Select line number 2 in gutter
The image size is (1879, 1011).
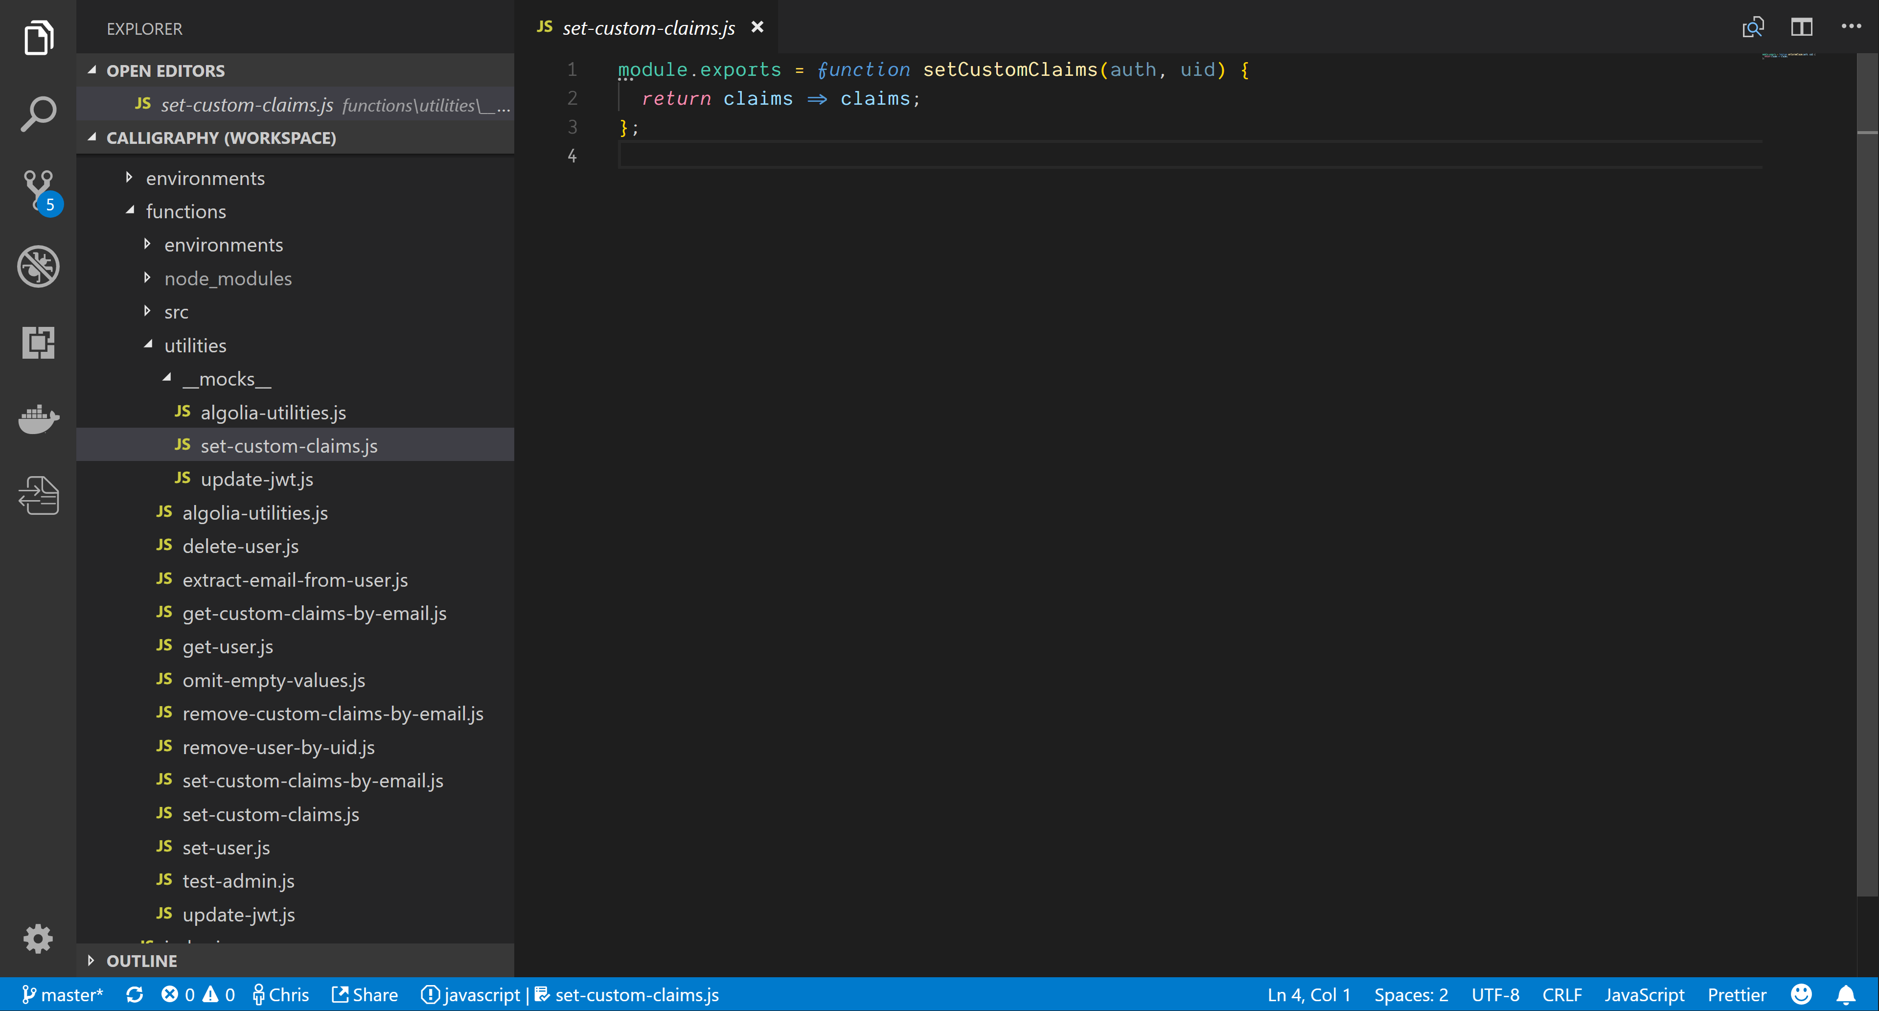click(x=572, y=98)
